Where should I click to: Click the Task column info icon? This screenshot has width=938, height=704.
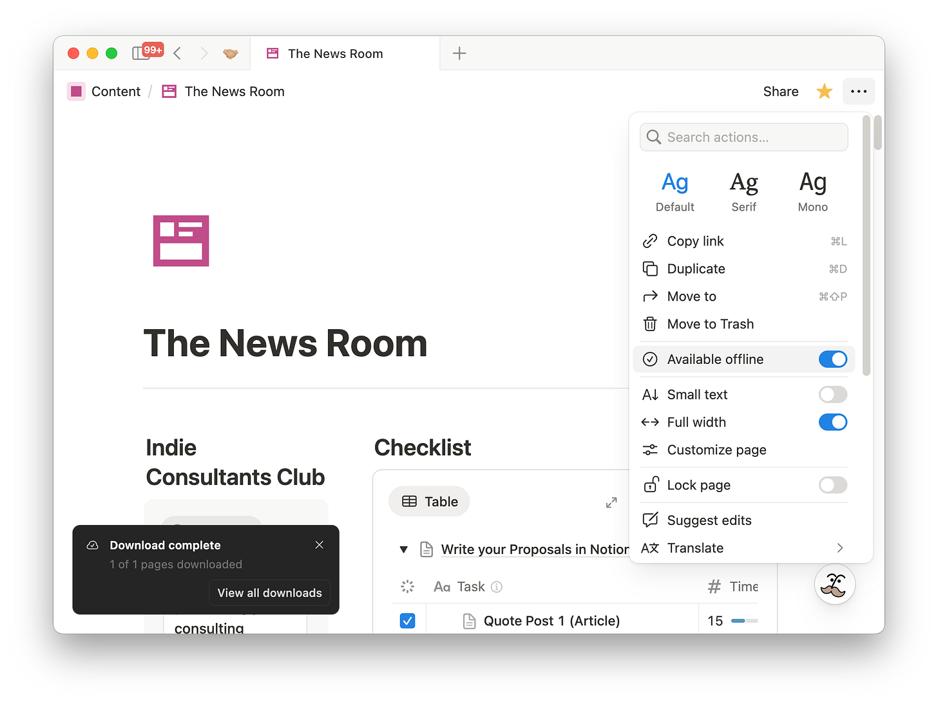point(497,587)
